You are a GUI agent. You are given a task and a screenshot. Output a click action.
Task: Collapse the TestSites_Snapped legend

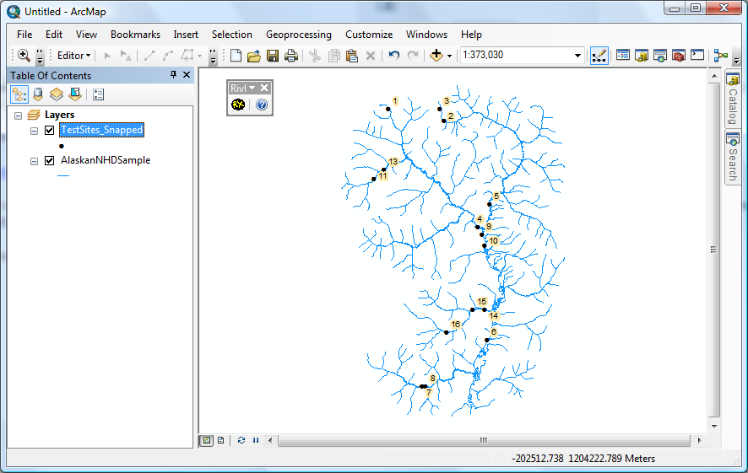click(x=34, y=131)
